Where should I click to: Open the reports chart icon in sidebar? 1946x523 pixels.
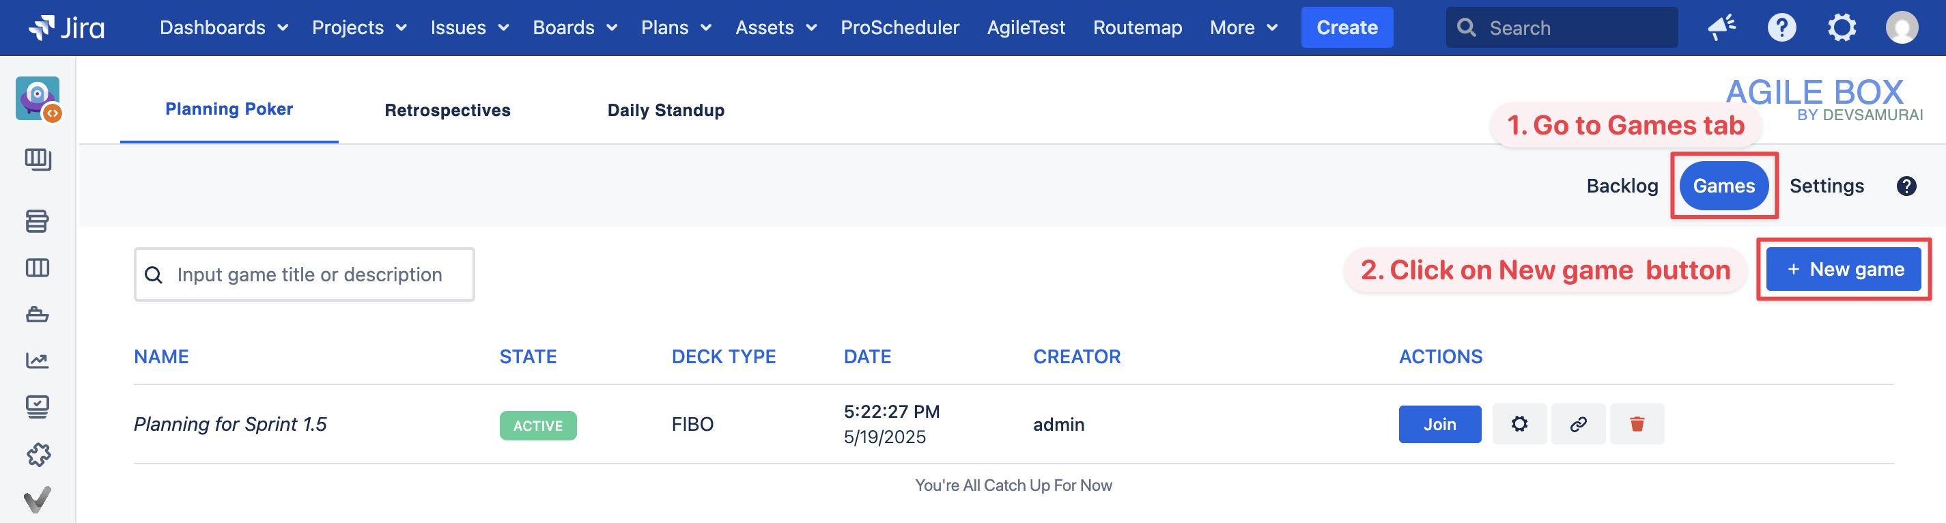coord(37,361)
